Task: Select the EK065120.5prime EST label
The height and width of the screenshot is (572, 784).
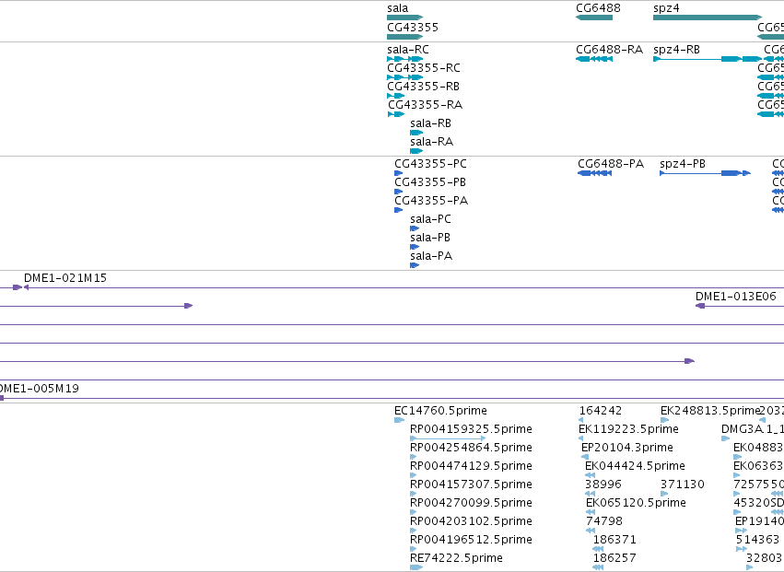Action: click(636, 504)
